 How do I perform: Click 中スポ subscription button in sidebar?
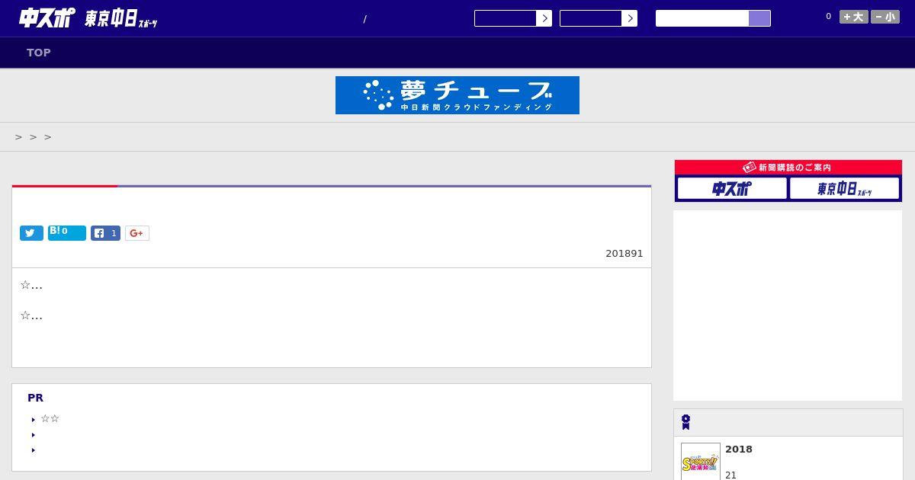pyautogui.click(x=732, y=188)
